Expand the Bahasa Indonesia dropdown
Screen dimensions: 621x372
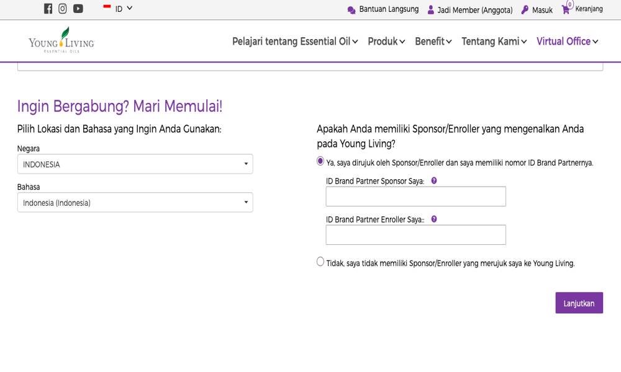[135, 202]
